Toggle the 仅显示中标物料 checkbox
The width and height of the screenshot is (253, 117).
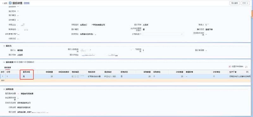point(230,66)
